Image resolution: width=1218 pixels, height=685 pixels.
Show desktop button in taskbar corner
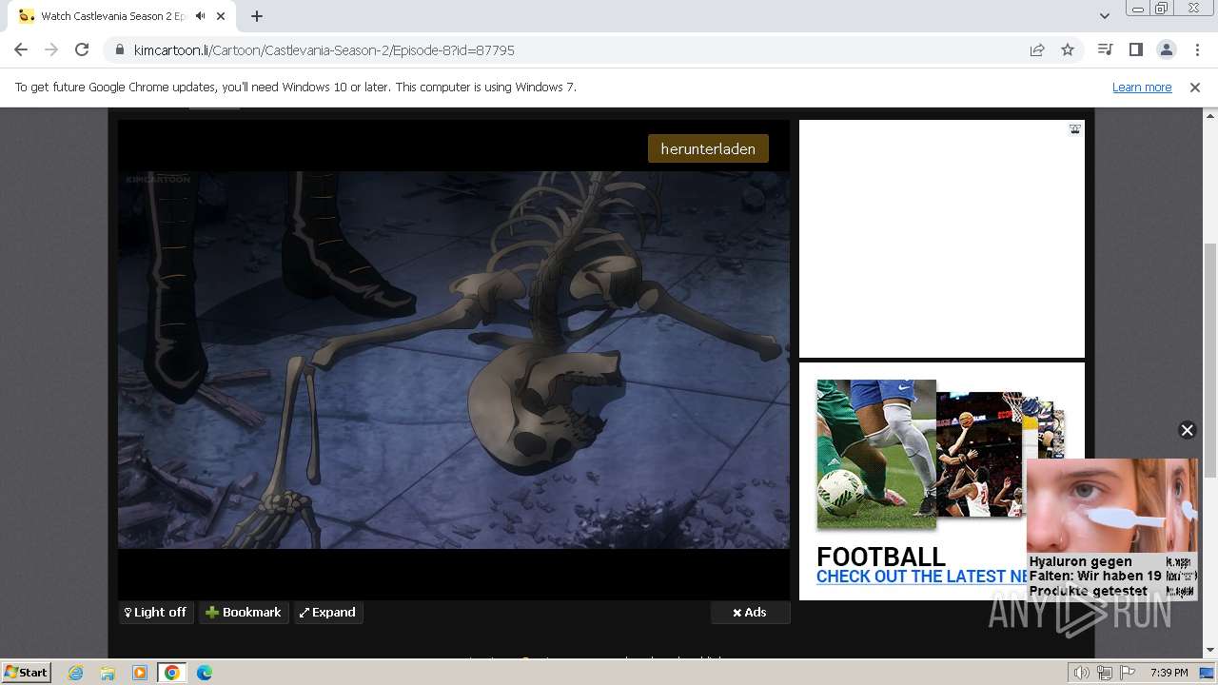pos(1208,673)
